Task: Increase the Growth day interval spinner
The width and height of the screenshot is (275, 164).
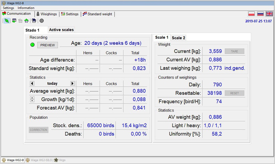Action: [x=32, y=98]
